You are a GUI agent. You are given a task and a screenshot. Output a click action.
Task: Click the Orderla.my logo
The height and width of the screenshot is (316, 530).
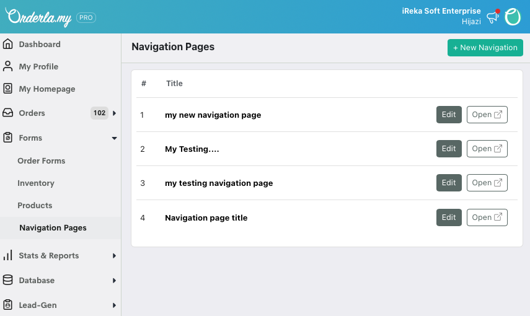(x=39, y=17)
